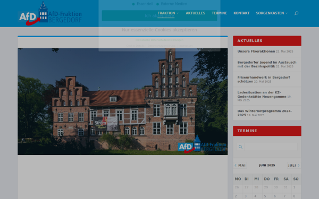Open the header search magnifier icon
The height and width of the screenshot is (199, 319).
point(296,13)
